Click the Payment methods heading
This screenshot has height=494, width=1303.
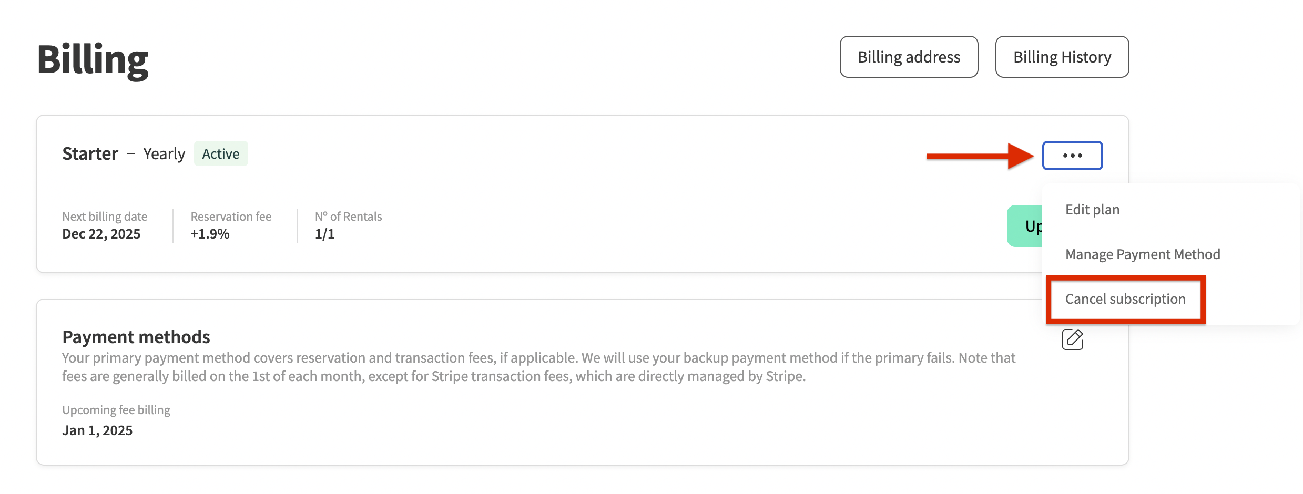136,337
